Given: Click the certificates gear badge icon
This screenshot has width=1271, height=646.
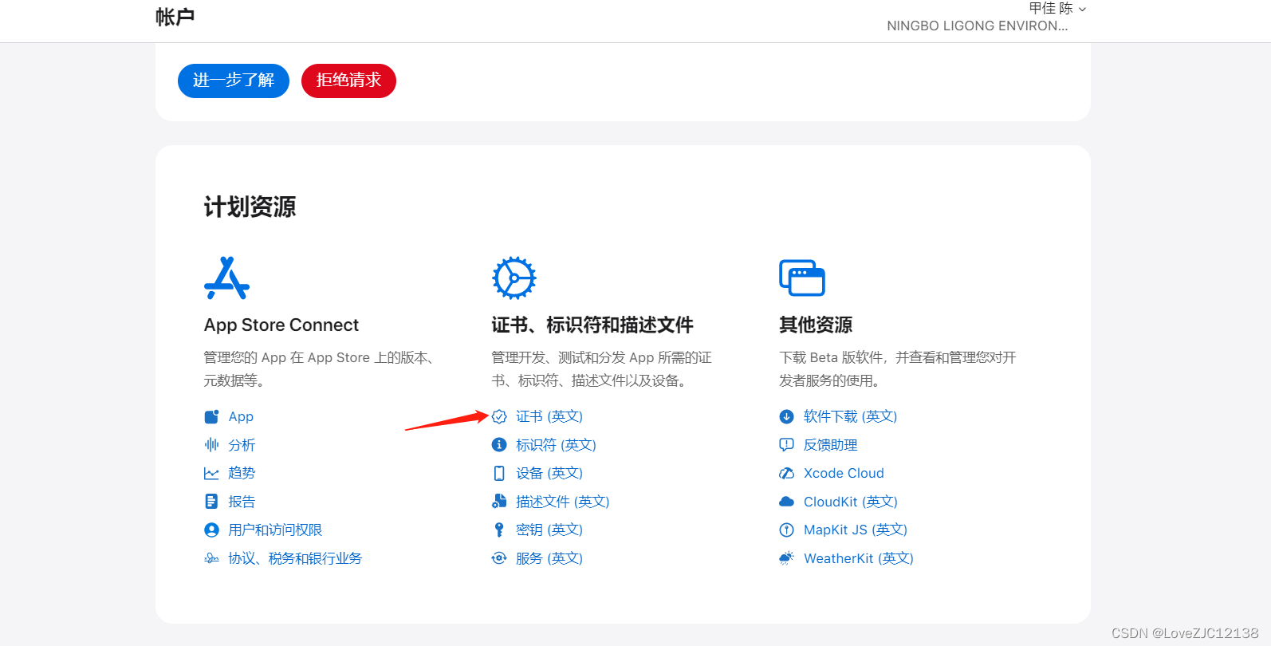Looking at the screenshot, I should [x=514, y=278].
